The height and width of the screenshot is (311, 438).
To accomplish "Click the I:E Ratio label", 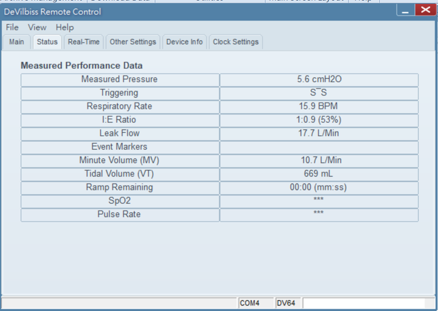I will (119, 120).
